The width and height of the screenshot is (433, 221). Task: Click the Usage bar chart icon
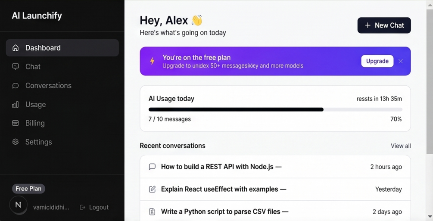(x=16, y=104)
